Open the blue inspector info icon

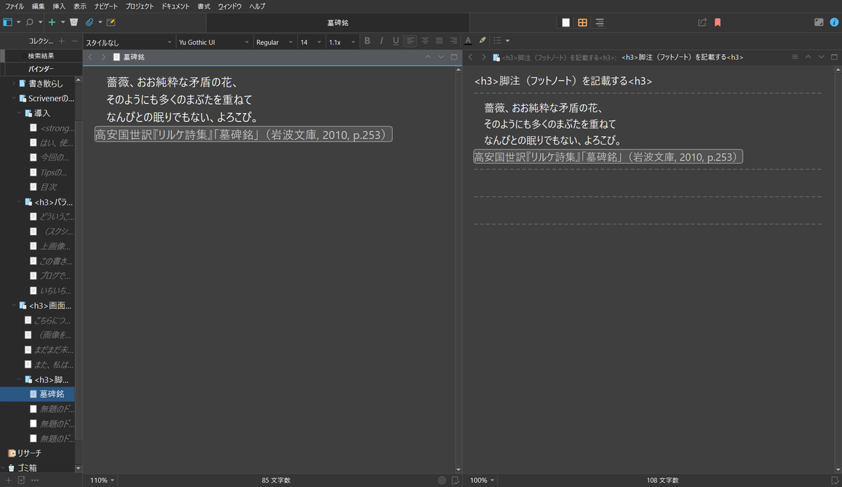pyautogui.click(x=834, y=22)
